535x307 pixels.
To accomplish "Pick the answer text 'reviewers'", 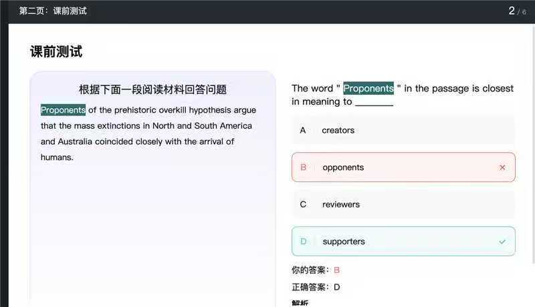I will coord(340,204).
